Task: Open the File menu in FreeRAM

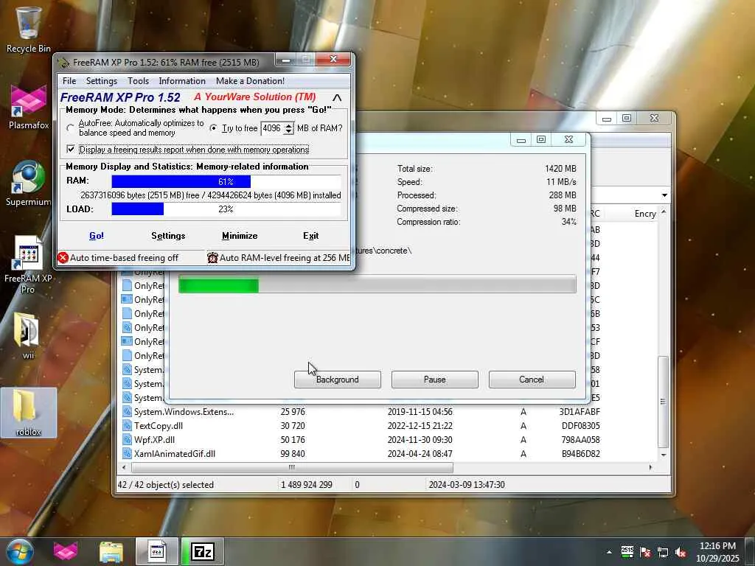Action: tap(69, 81)
